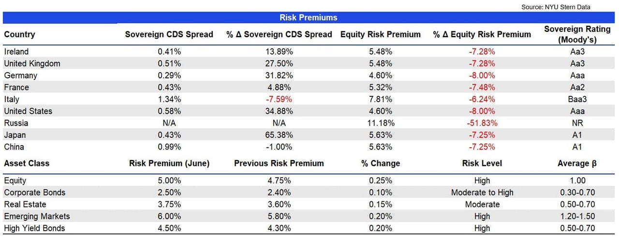Screen dimensions: 619x239
Task: Select Germany's 31.82% CDS change cell
Action: click(279, 75)
